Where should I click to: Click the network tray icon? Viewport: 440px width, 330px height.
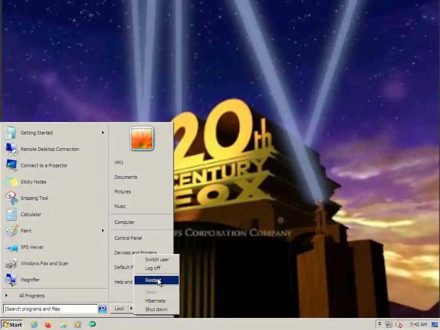pyautogui.click(x=388, y=325)
